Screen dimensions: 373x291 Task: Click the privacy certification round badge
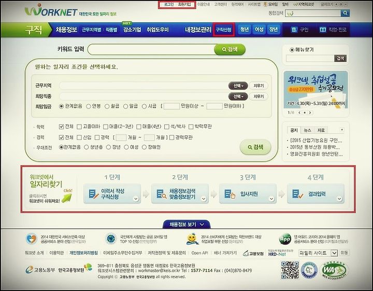tap(309, 271)
